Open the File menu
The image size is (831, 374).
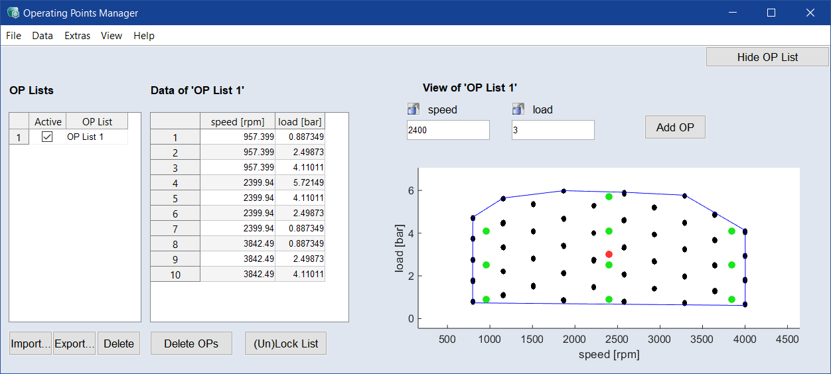pyautogui.click(x=13, y=36)
